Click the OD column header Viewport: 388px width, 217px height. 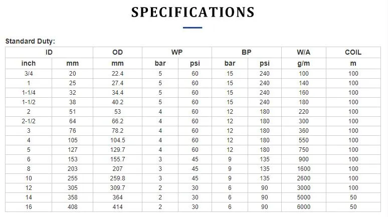pos(118,52)
